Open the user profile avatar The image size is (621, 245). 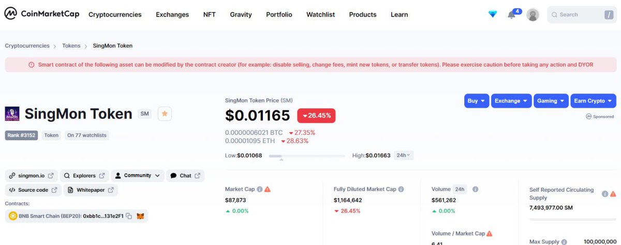pyautogui.click(x=533, y=15)
